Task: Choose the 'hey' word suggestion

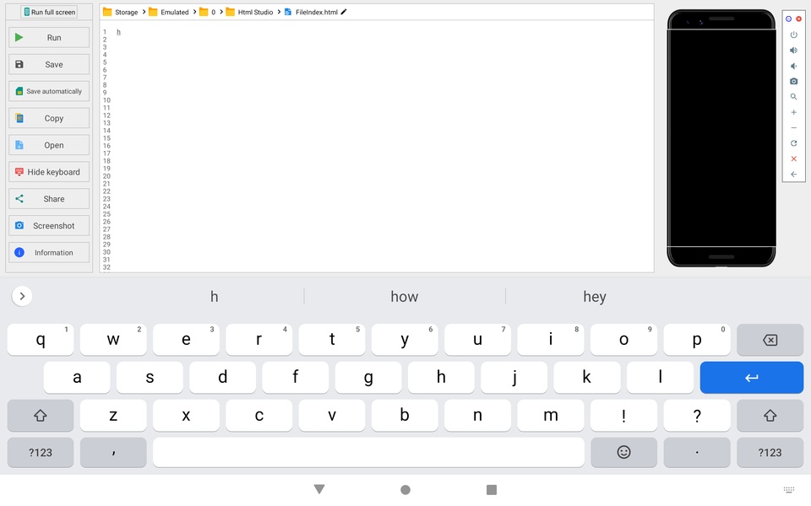Action: click(x=594, y=296)
